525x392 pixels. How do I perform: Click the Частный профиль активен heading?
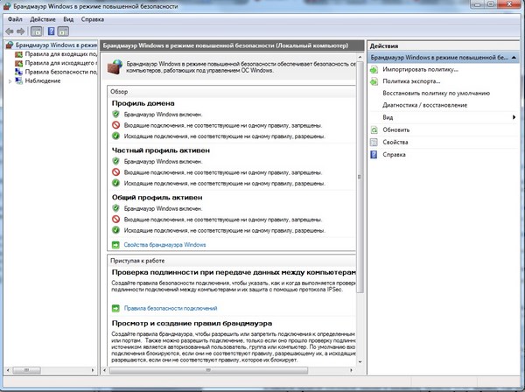161,150
